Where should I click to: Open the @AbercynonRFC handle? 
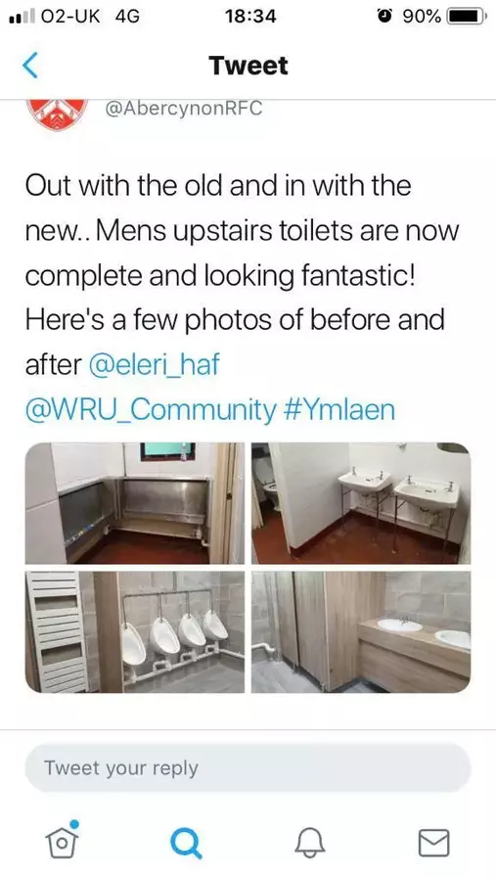[184, 108]
